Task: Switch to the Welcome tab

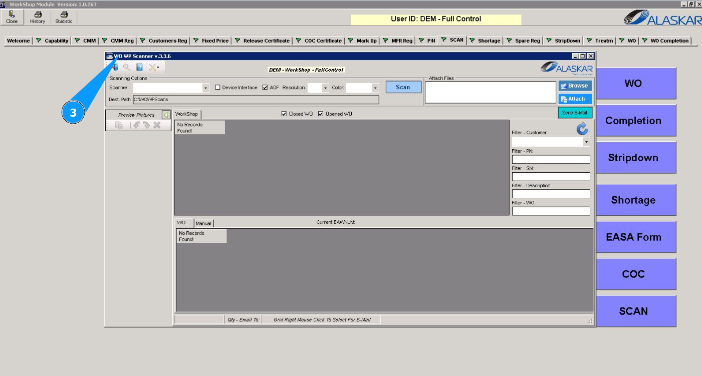Action: (19, 41)
